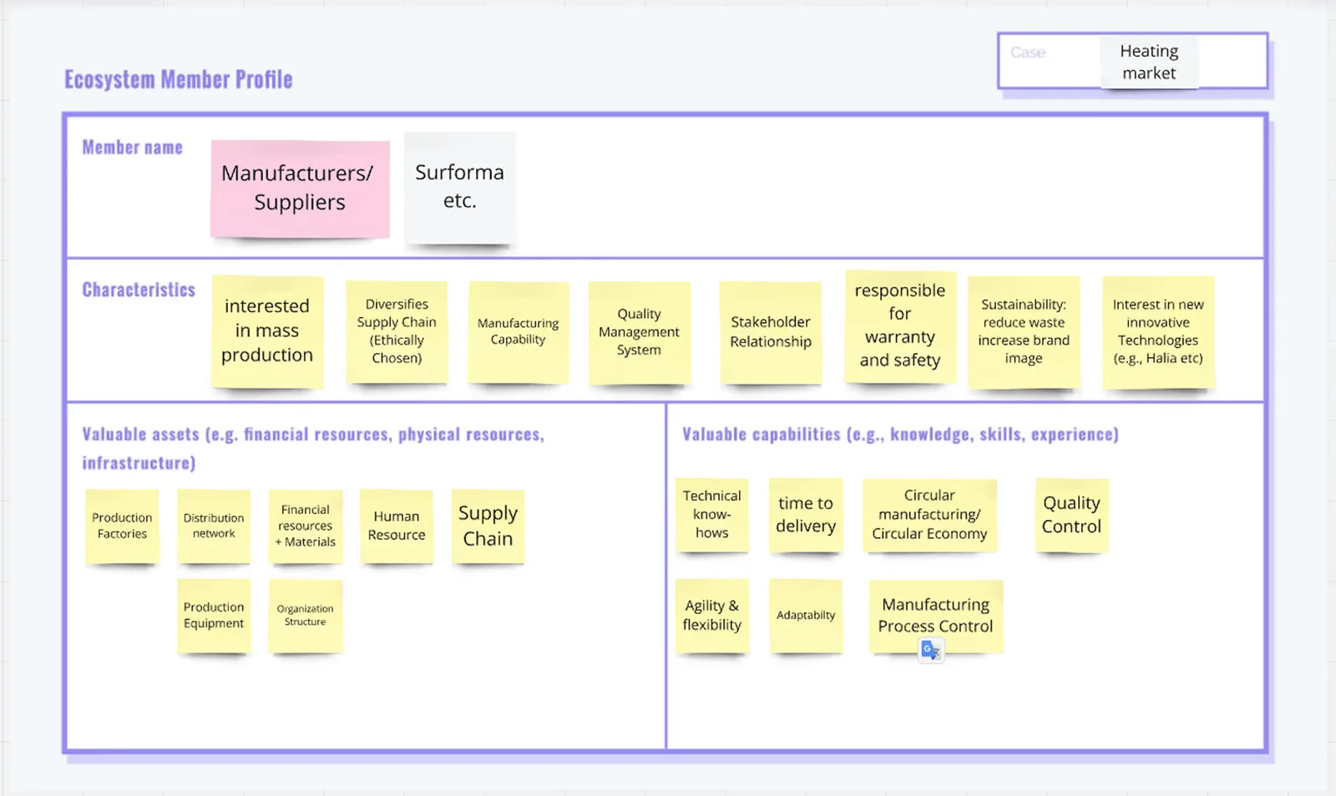Click the Quality Management System sticky note
This screenshot has height=796, width=1336.
click(x=639, y=331)
